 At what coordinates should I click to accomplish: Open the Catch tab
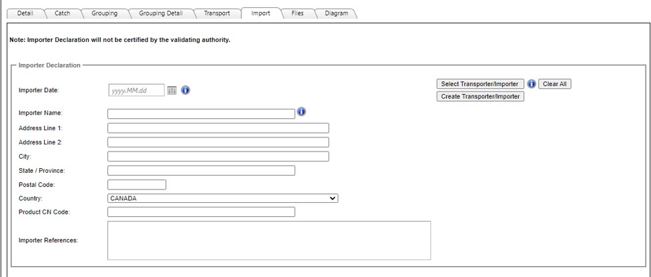tap(62, 13)
